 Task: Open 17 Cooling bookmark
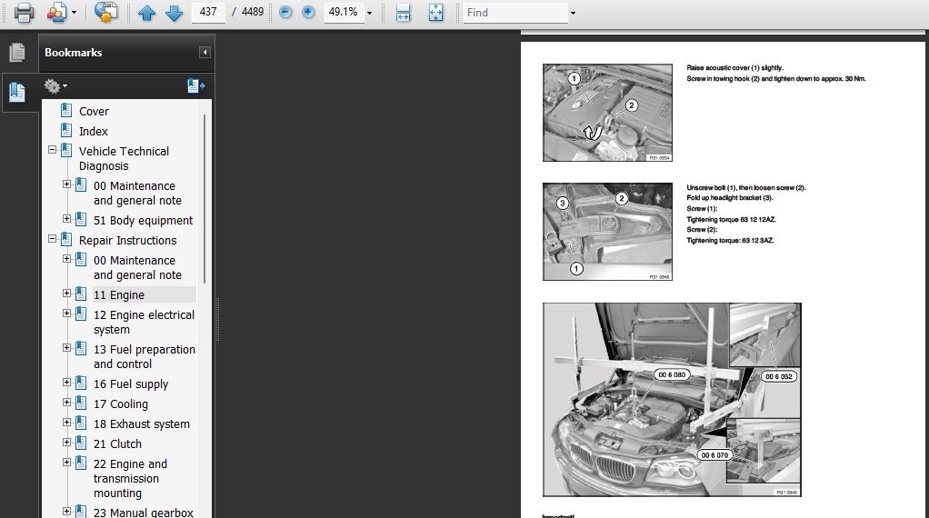click(121, 403)
